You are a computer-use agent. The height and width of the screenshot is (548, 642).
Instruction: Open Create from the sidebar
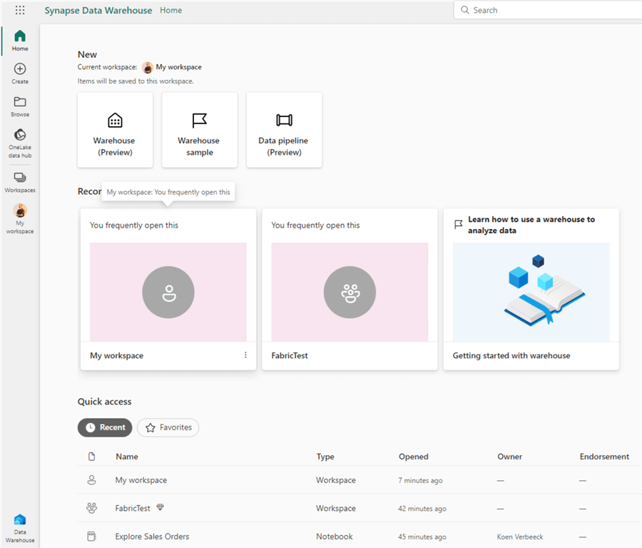coord(20,73)
